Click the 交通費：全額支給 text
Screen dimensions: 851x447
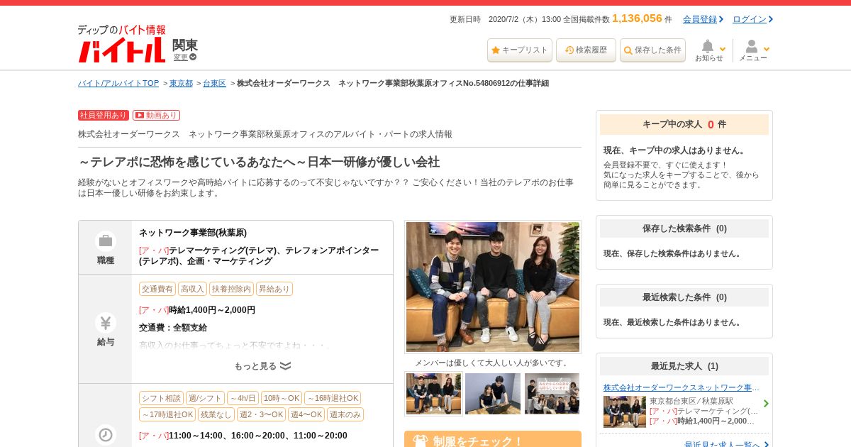click(173, 328)
